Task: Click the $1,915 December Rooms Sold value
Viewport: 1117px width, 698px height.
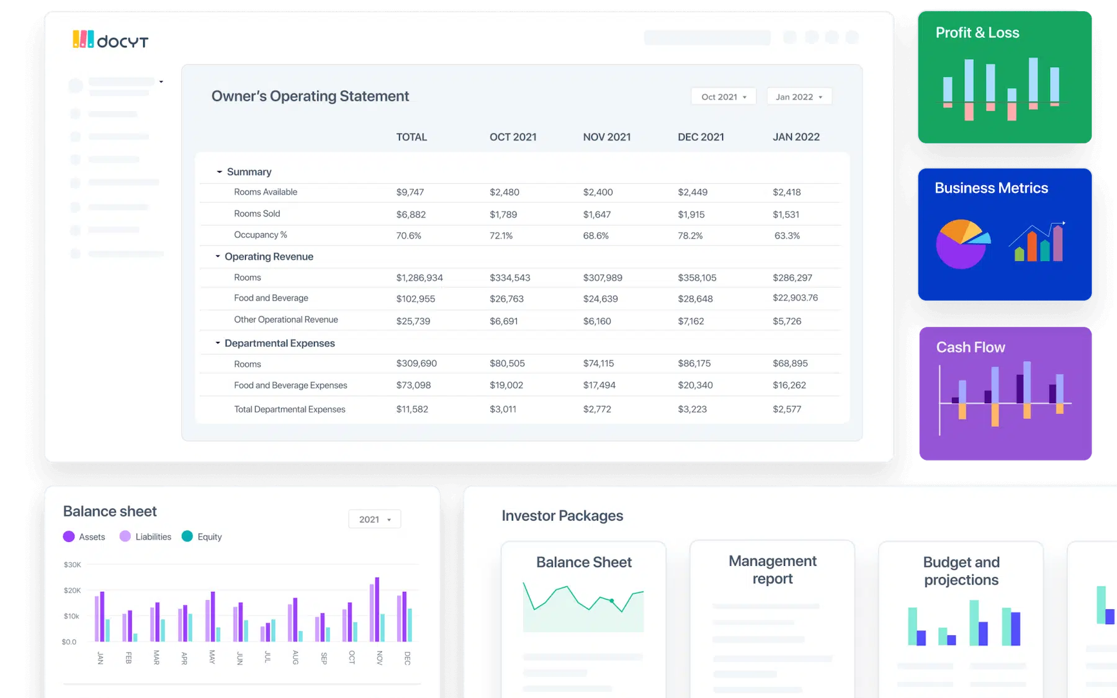Action: (x=691, y=215)
